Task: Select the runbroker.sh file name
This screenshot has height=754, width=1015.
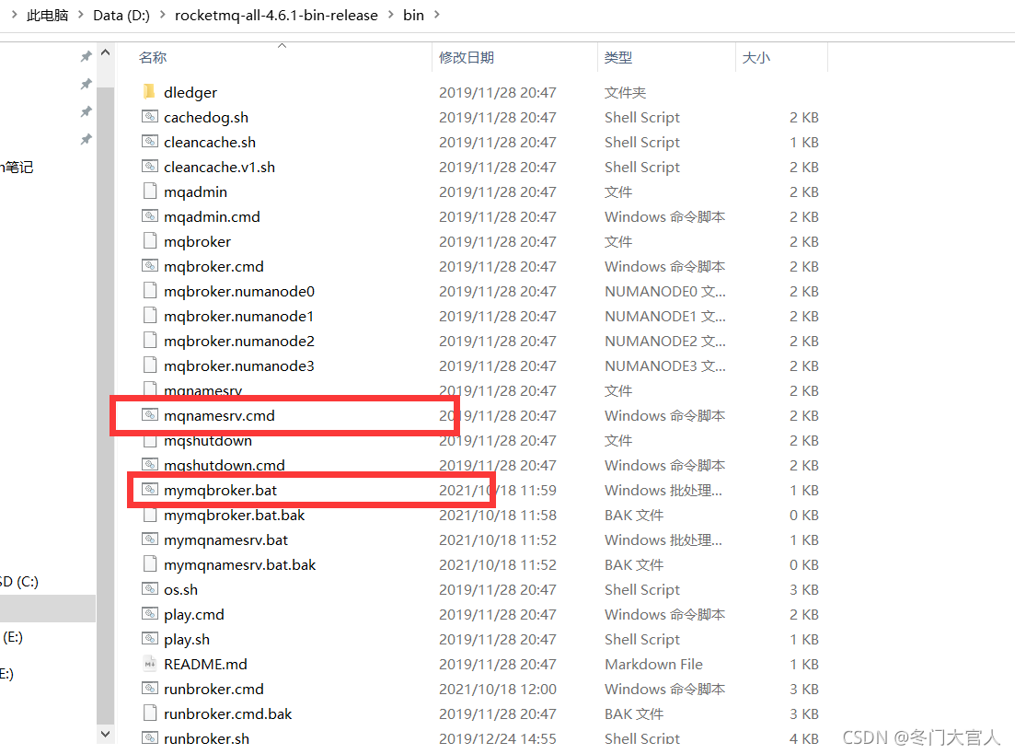Action: [x=206, y=738]
